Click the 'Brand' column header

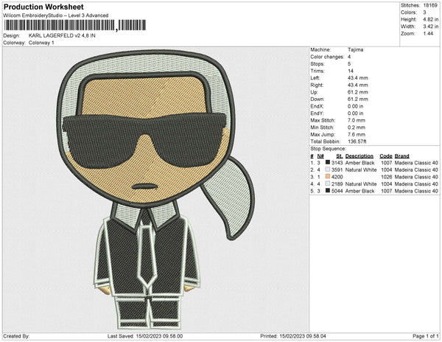[402, 156]
